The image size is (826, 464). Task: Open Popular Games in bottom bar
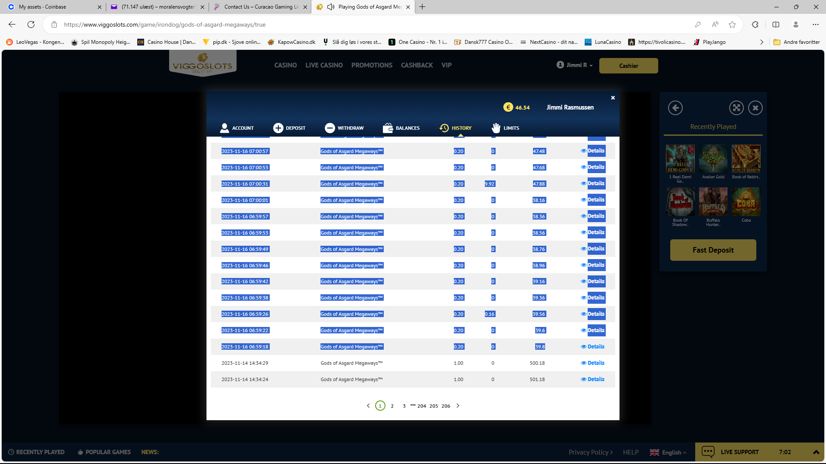pyautogui.click(x=104, y=452)
